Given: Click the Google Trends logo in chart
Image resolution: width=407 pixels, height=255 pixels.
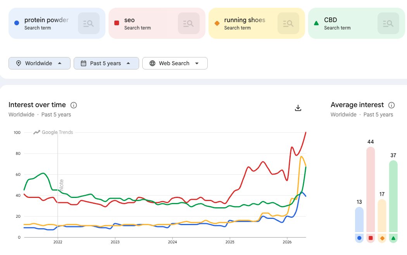Looking at the screenshot, I should 53,132.
